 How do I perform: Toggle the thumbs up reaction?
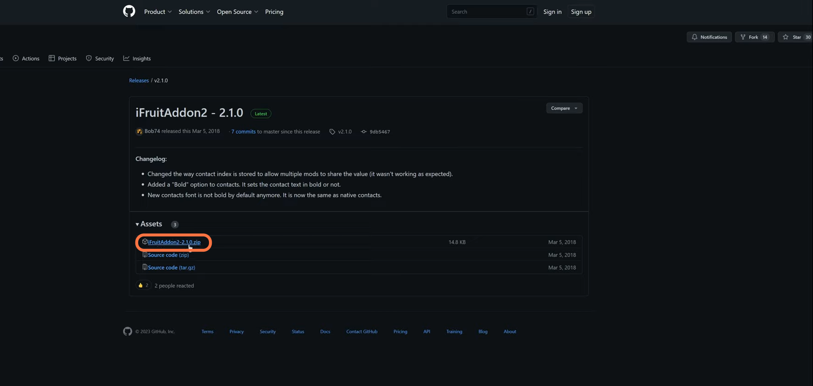tap(143, 285)
